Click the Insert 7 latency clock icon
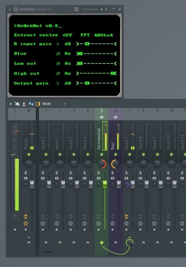Viewport: 186px width, 267px height. pyautogui.click(x=126, y=224)
